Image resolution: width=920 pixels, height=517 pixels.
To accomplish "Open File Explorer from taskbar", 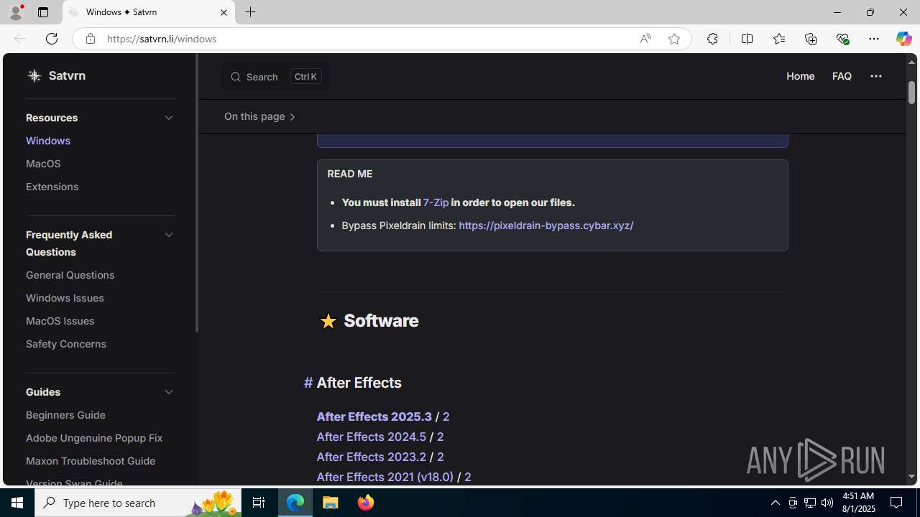I will [x=331, y=503].
